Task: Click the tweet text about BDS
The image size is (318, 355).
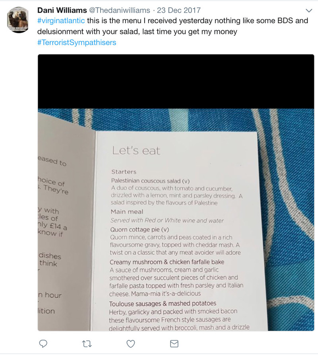Action: coord(173,26)
